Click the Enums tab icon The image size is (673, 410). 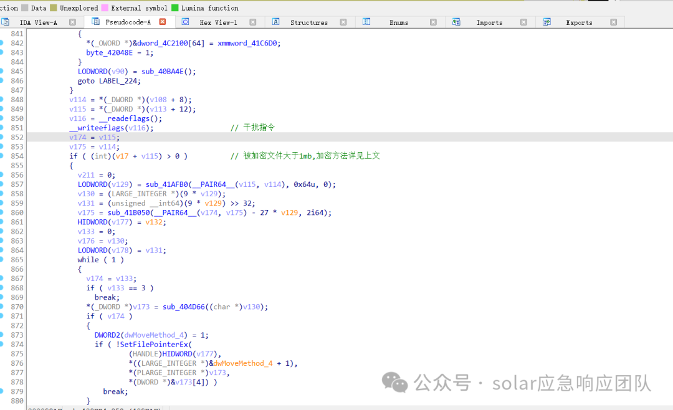pos(366,22)
